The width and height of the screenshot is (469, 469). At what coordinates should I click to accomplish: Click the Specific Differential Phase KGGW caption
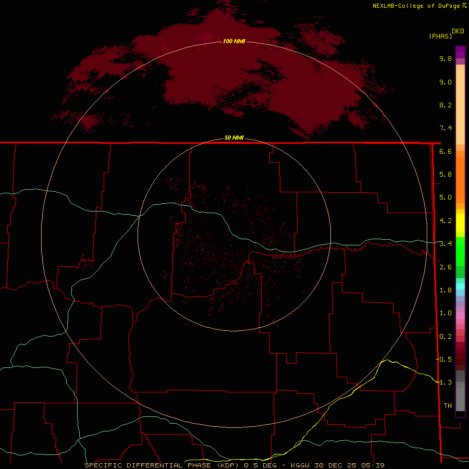tap(234, 465)
